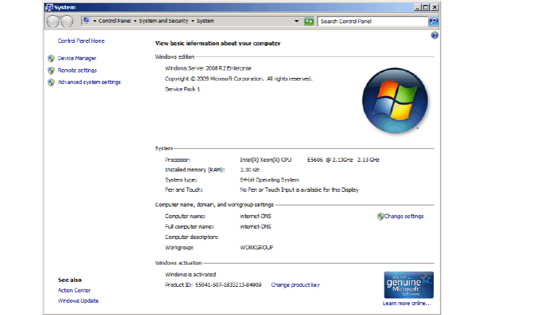Click the shield icon beside Remote settings
Screen dimensions: 548x315
point(51,70)
